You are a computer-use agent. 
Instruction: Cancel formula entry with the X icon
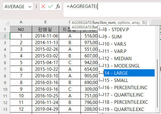(x=43, y=6)
